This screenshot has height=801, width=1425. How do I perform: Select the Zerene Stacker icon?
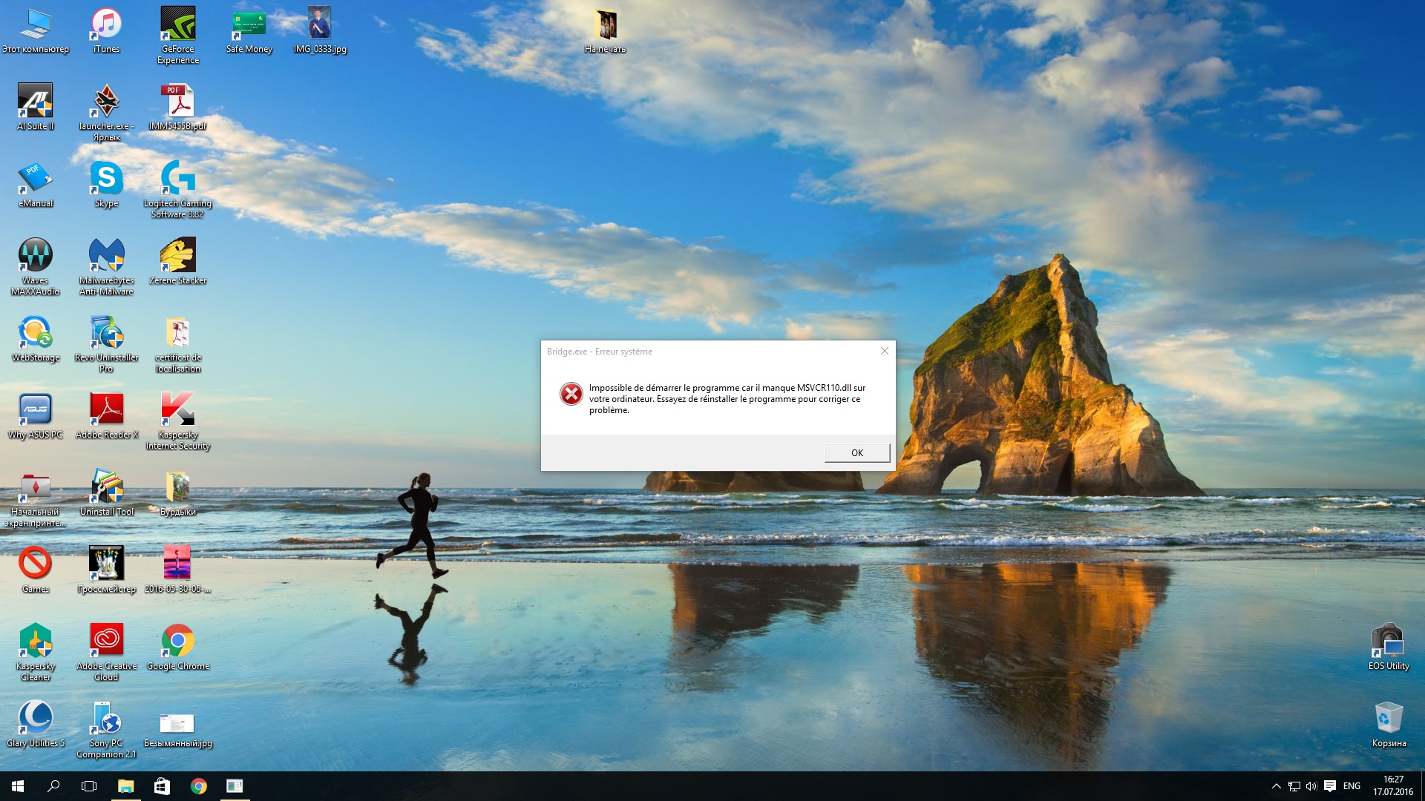click(x=178, y=262)
